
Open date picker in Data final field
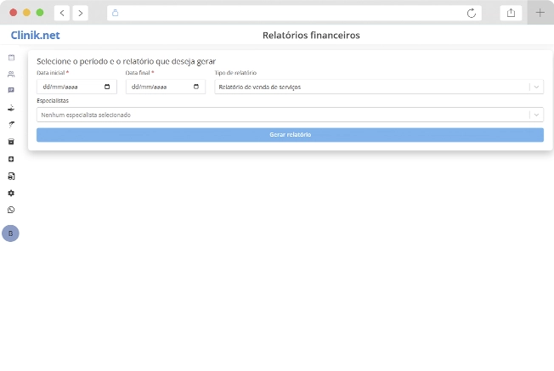click(x=196, y=87)
